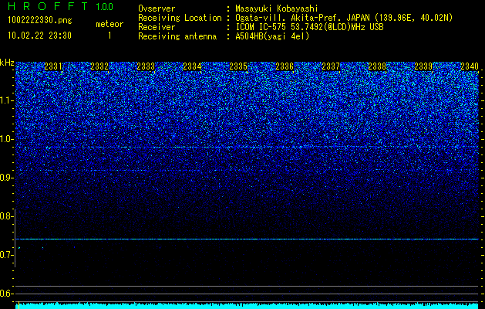Click the HROFFT 1.00 title text
The height and width of the screenshot is (309, 485).
(60, 6)
